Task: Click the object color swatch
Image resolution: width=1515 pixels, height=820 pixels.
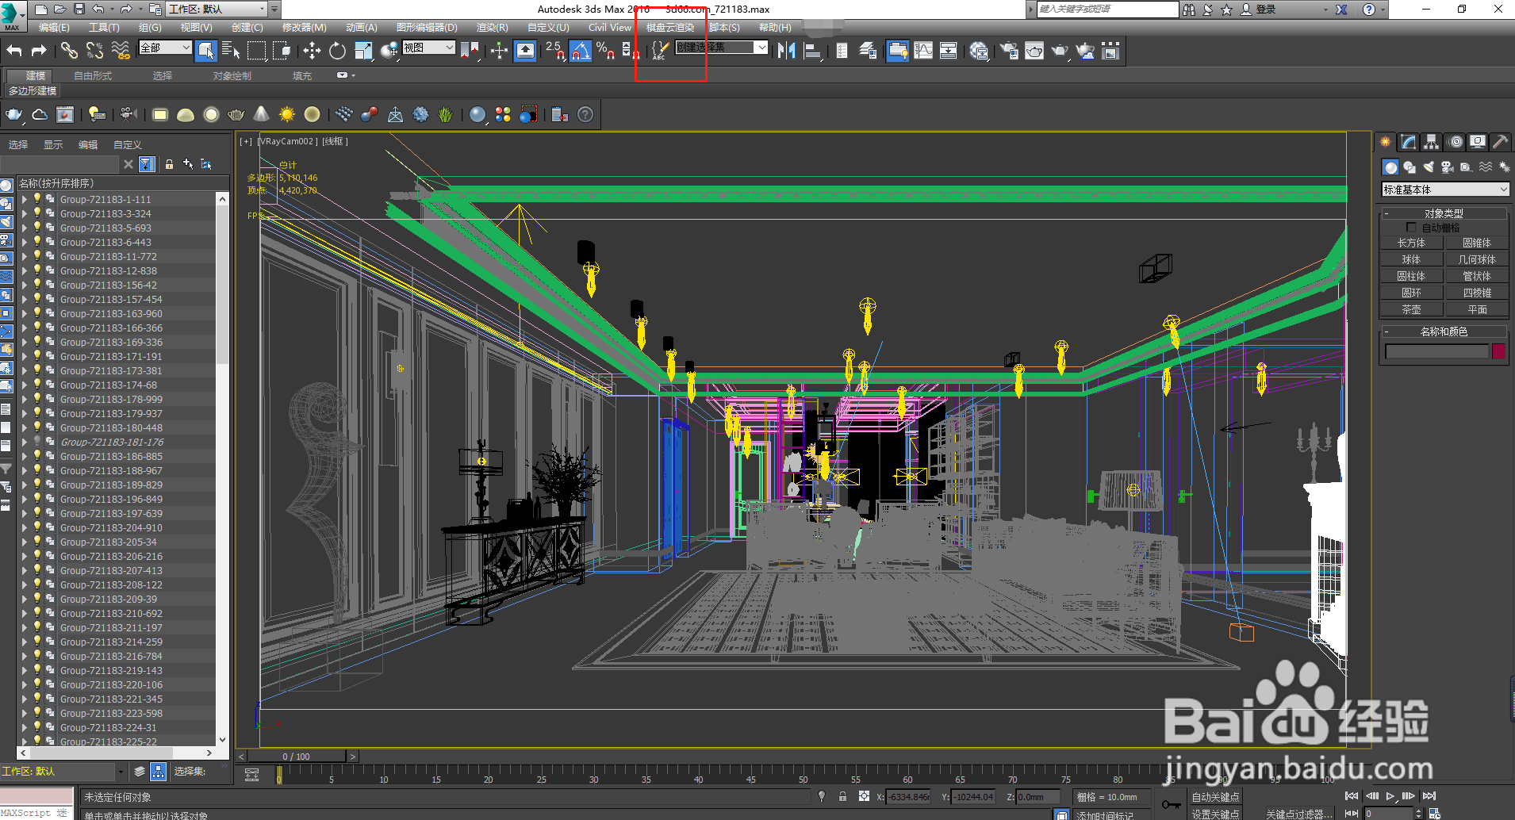Action: coord(1498,351)
